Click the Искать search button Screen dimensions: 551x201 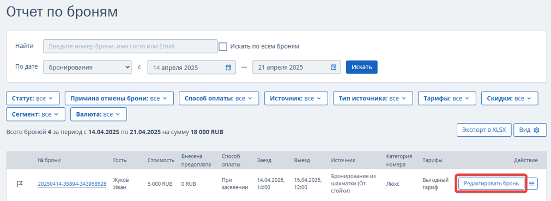pyautogui.click(x=361, y=67)
